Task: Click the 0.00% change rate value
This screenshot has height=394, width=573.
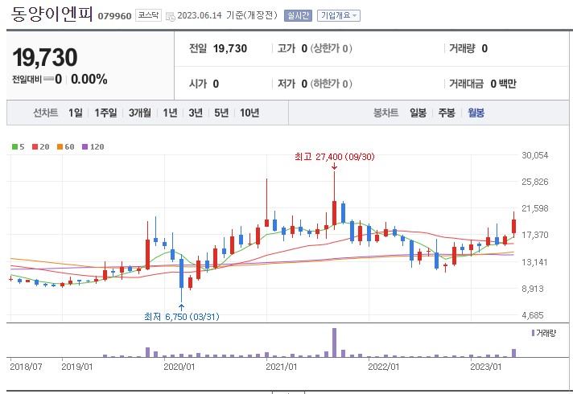Action: (x=89, y=79)
